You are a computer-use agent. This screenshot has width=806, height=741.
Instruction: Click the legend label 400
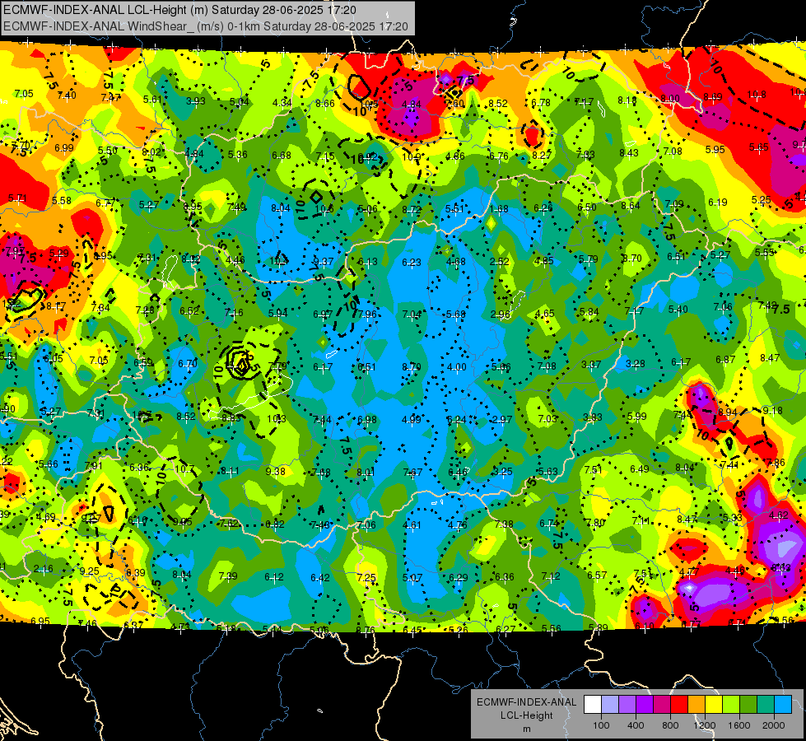coord(636,725)
